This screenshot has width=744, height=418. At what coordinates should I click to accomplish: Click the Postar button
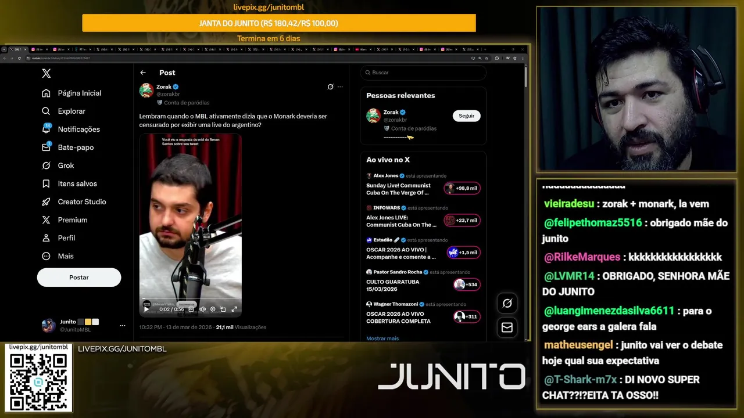click(79, 278)
